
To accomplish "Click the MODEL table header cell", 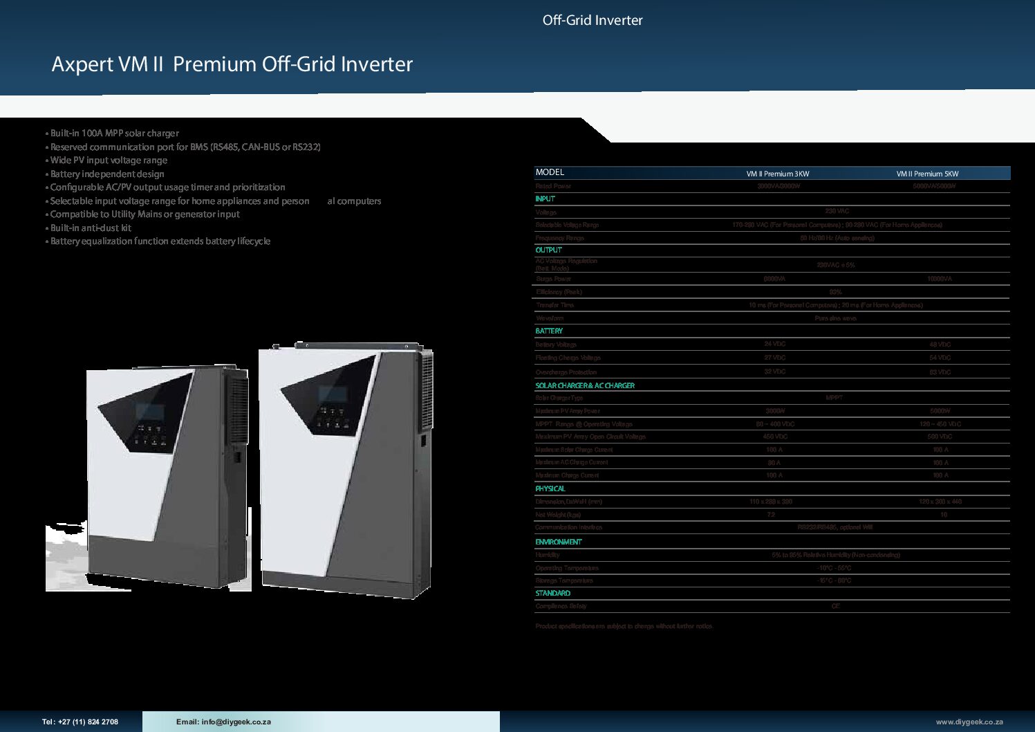I will pyautogui.click(x=550, y=172).
